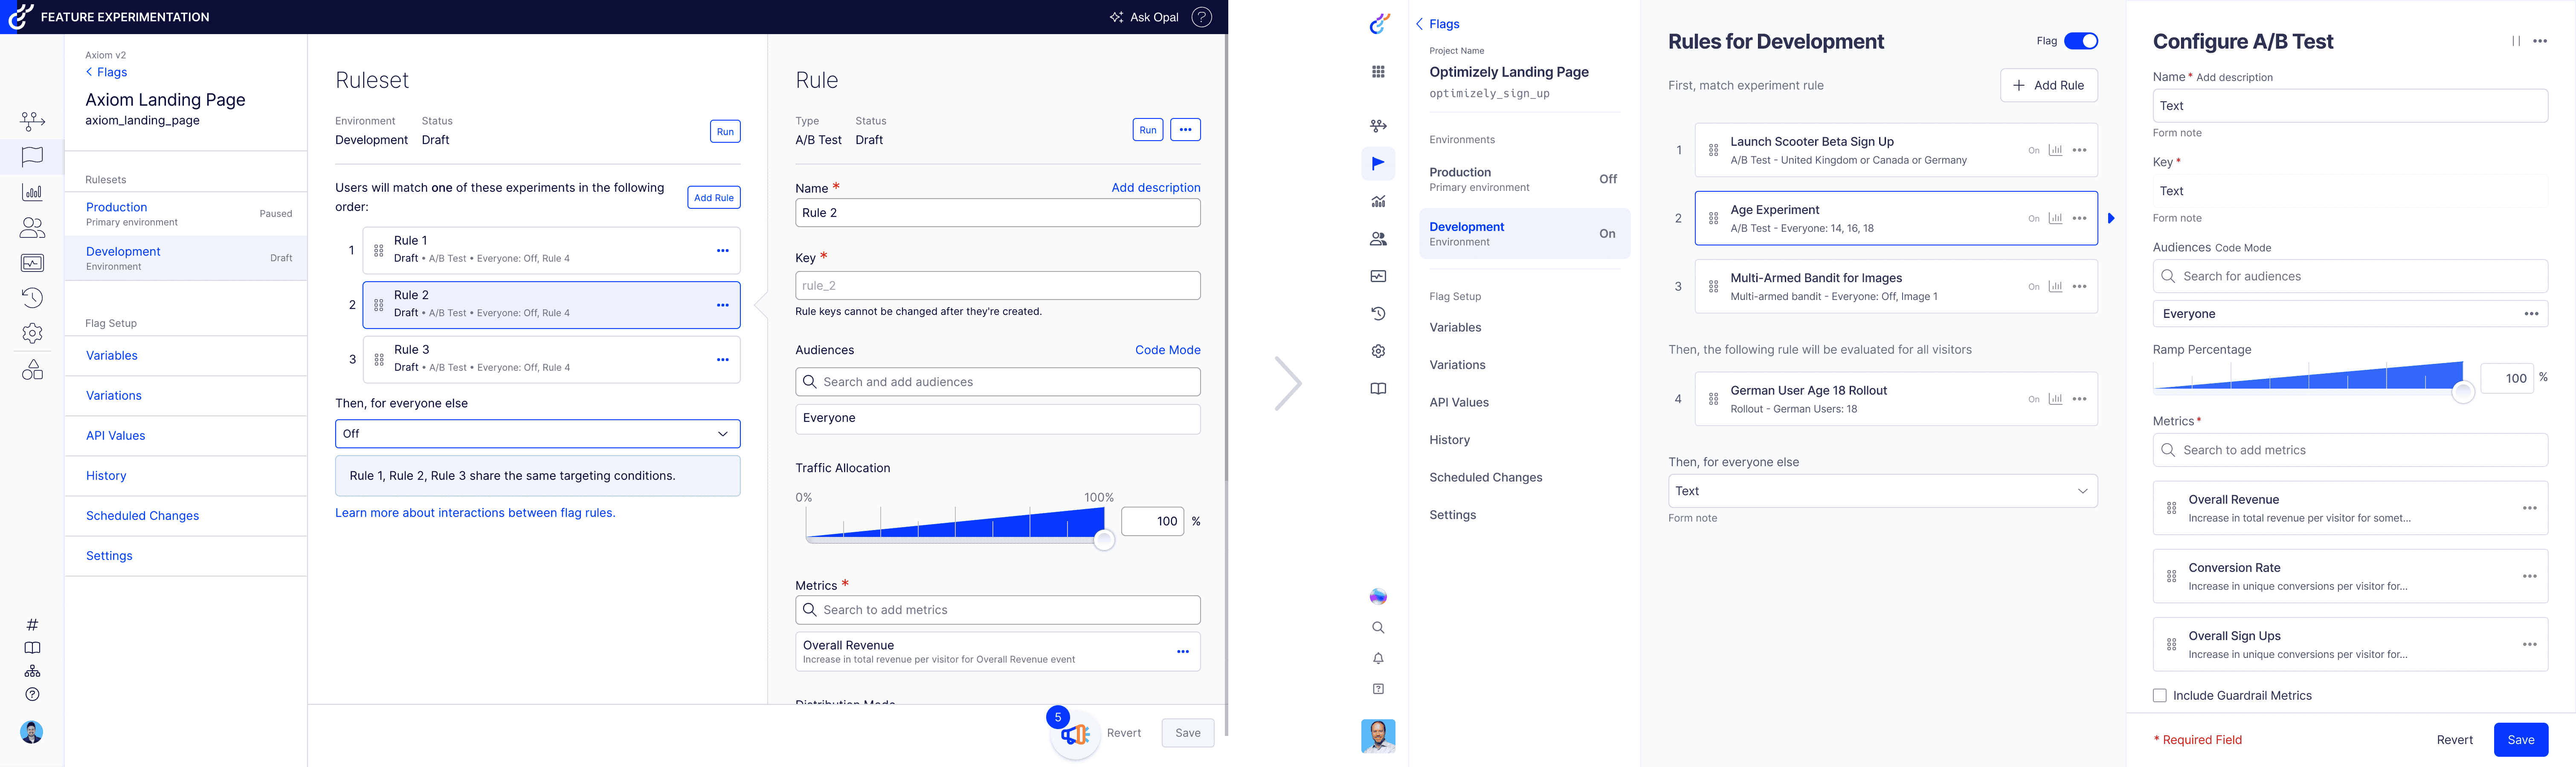Select Production ruleset marked Paused
The image size is (2576, 767).
point(186,214)
